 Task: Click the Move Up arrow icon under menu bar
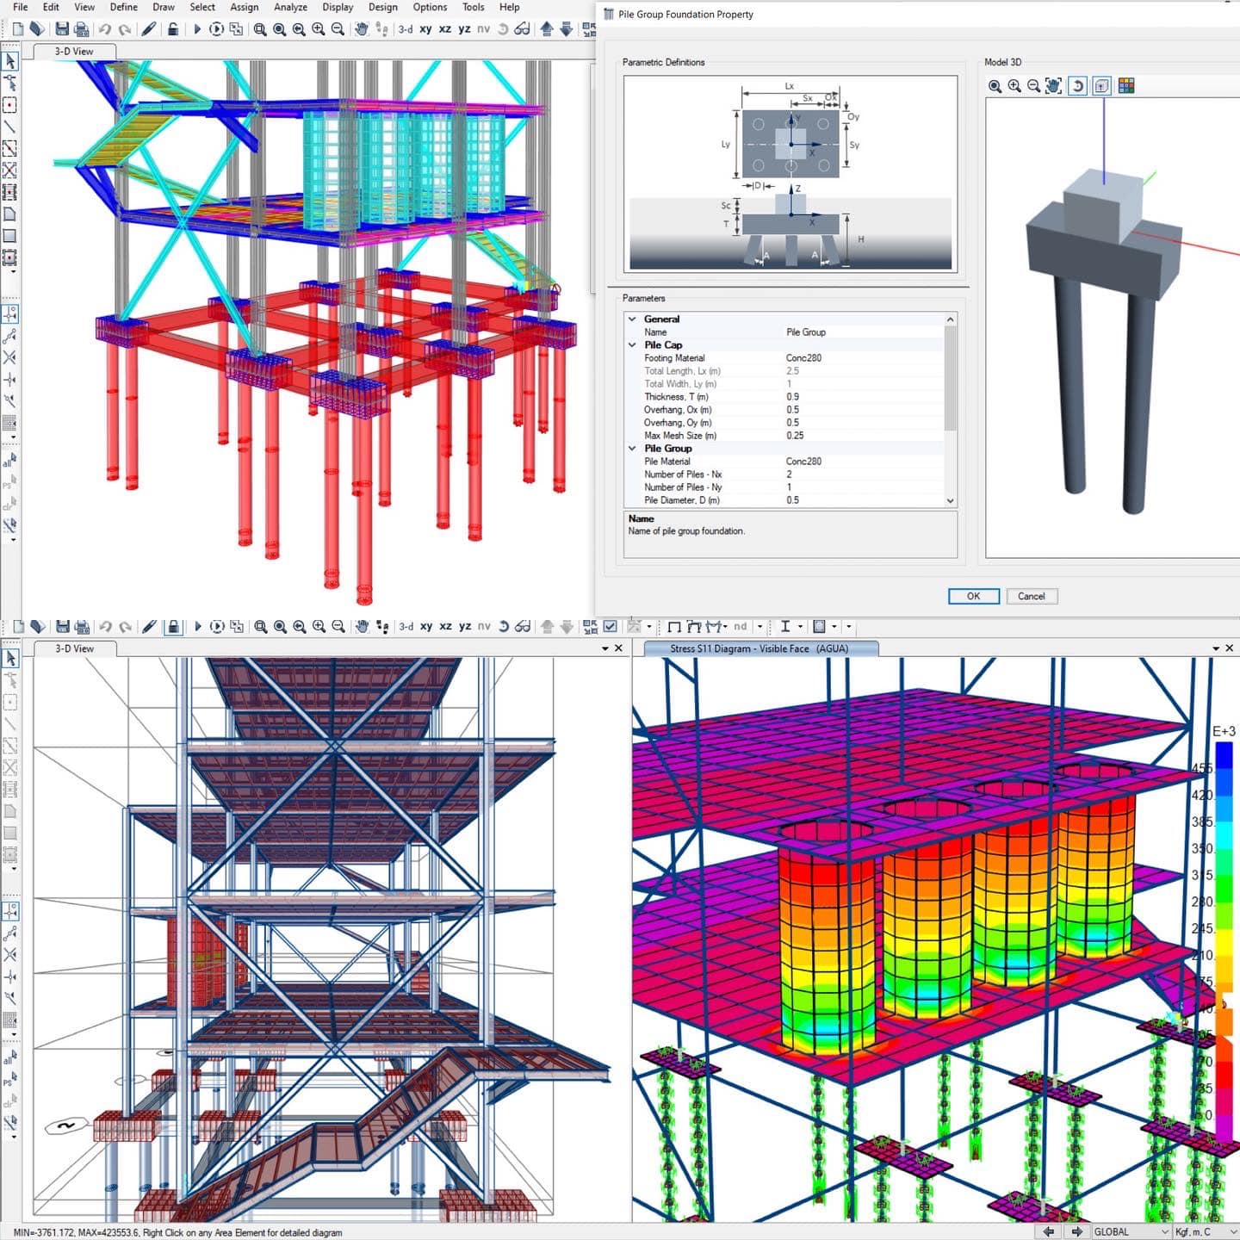546,29
